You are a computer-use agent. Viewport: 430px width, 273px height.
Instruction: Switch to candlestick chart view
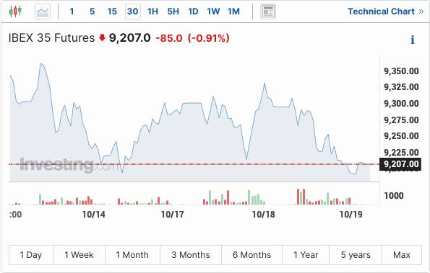click(15, 12)
